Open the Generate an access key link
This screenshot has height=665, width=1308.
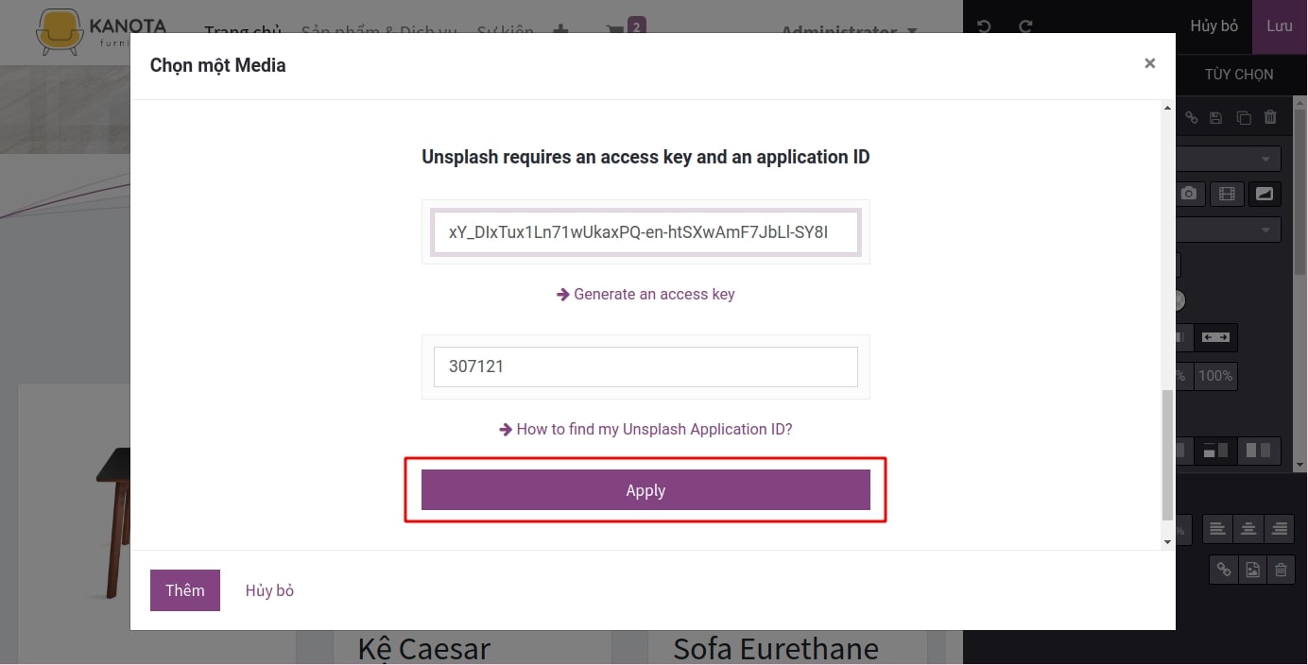645,294
